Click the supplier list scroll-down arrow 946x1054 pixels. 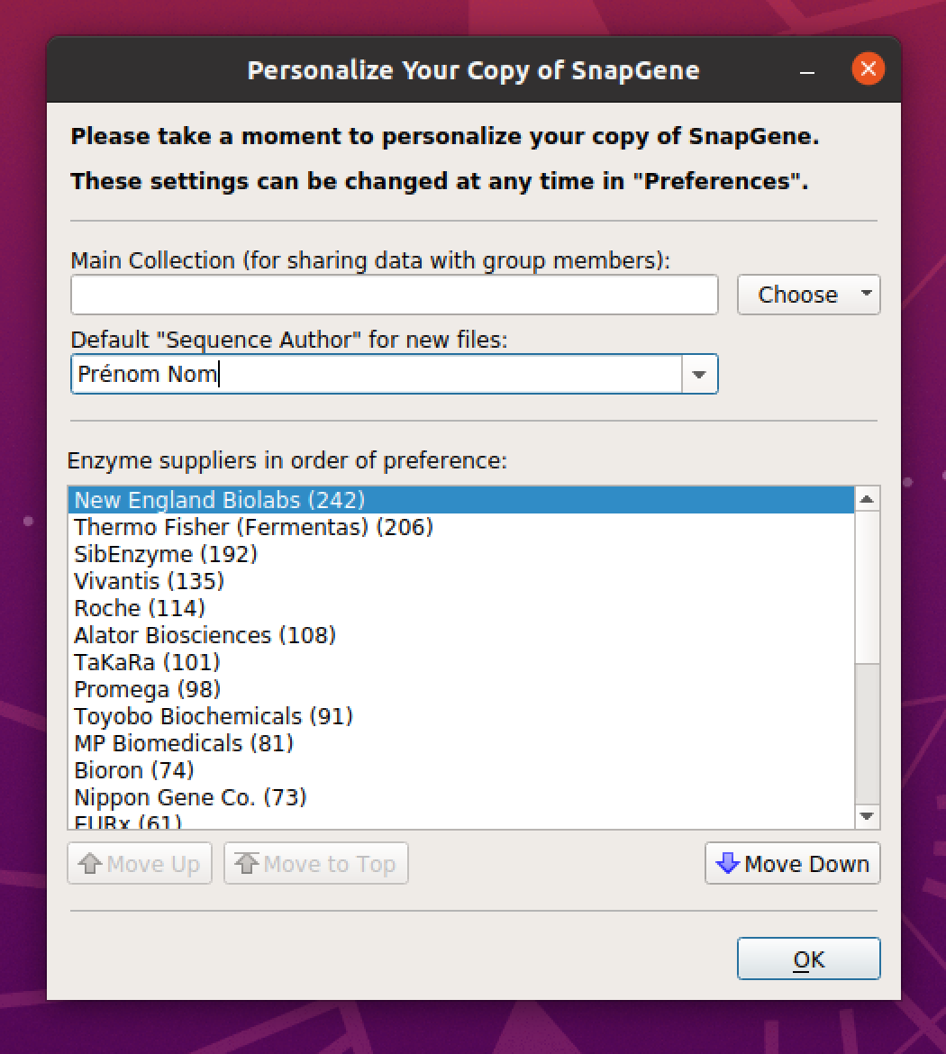coord(867,816)
